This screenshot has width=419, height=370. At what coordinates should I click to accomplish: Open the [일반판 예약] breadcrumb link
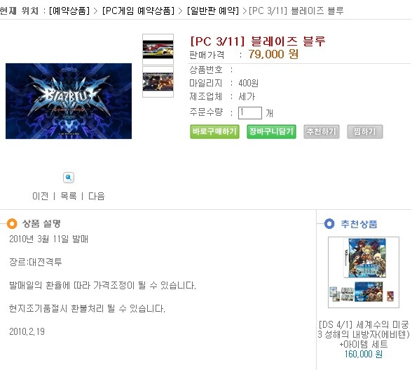(x=213, y=11)
